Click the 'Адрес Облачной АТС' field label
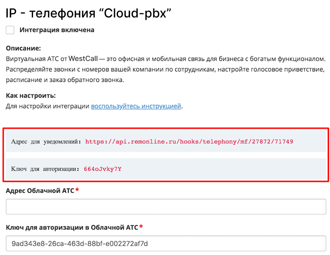Image resolution: width=330 pixels, height=255 pixels. (40, 191)
